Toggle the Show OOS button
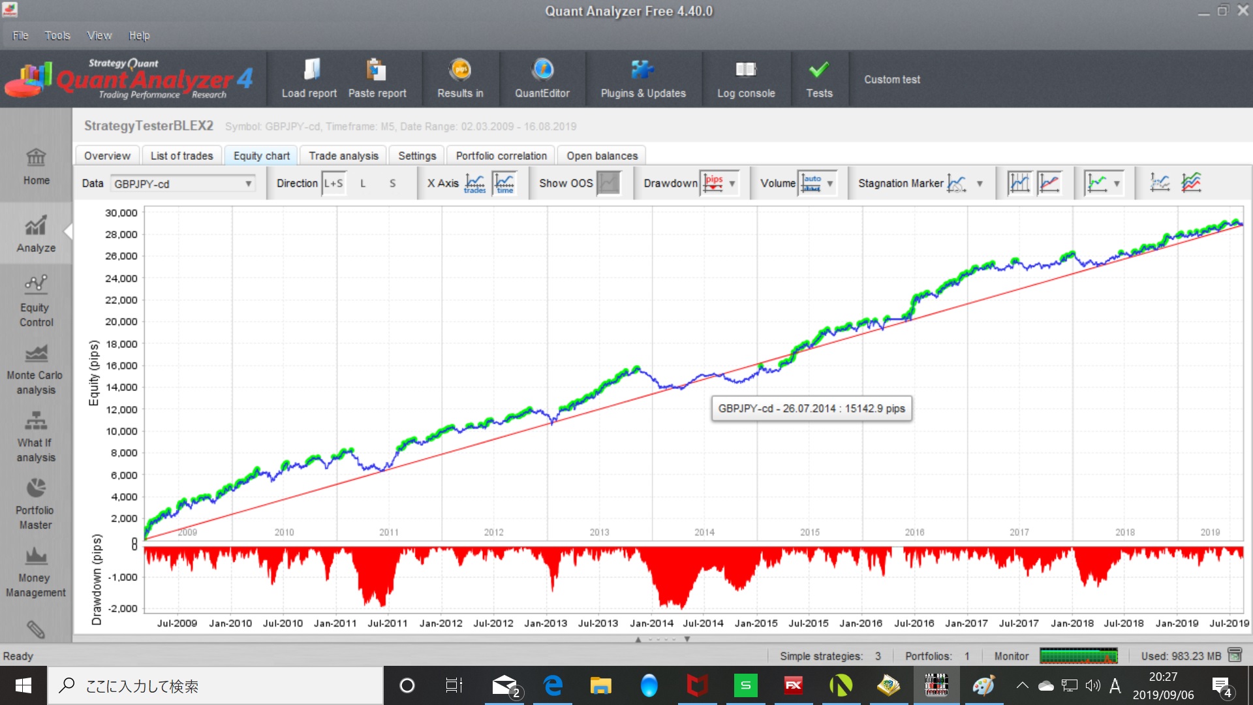 pyautogui.click(x=608, y=183)
